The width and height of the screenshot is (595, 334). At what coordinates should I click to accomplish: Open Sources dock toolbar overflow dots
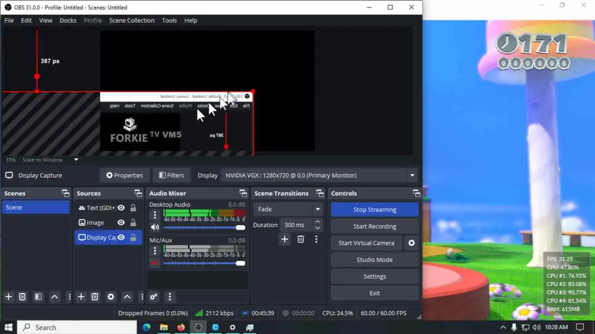point(142,297)
